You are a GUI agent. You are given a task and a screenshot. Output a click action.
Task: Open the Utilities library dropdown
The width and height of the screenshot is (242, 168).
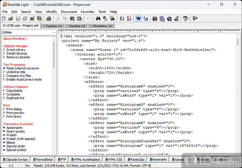[29, 32]
